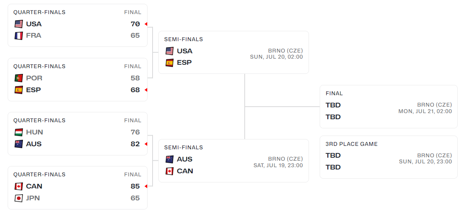Open the AUS vs CAN semi-final card

234,160
